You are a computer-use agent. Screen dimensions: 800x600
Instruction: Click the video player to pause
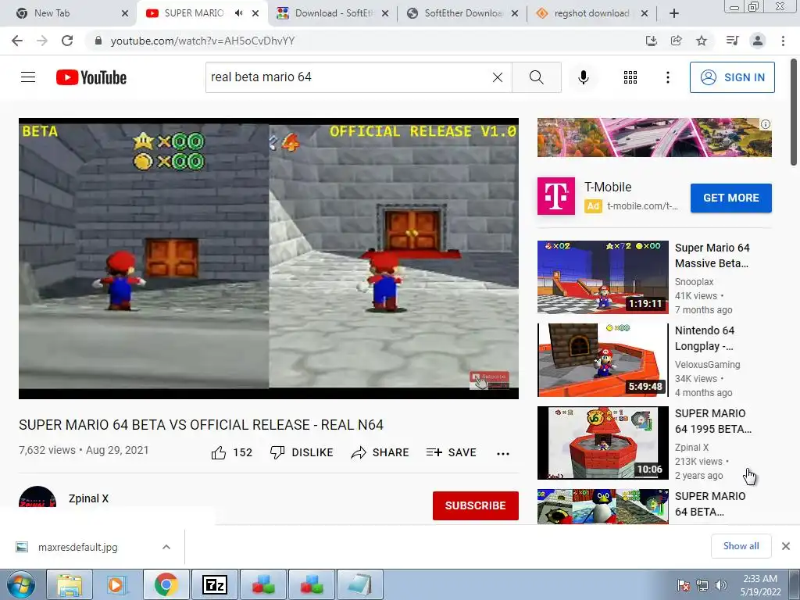pyautogui.click(x=269, y=258)
